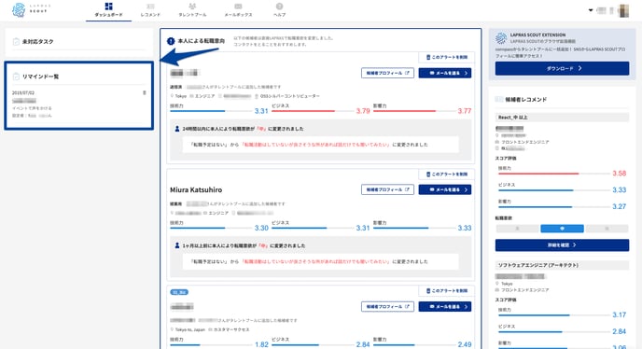Screen dimensions: 642x349
Task: Click the 3.79 business score bar
Action: point(313,111)
